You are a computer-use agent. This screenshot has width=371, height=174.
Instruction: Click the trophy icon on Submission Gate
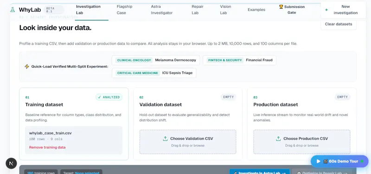coord(281,6)
